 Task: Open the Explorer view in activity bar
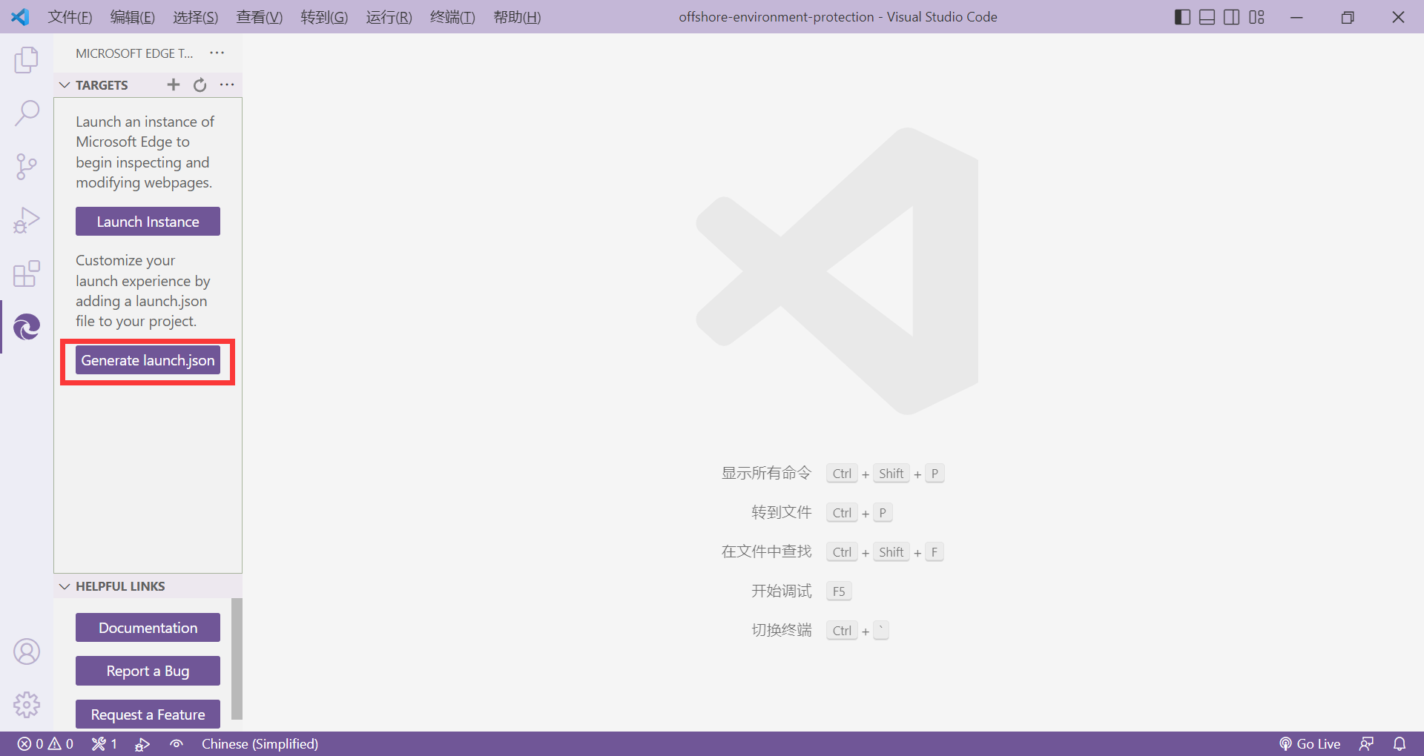click(27, 60)
